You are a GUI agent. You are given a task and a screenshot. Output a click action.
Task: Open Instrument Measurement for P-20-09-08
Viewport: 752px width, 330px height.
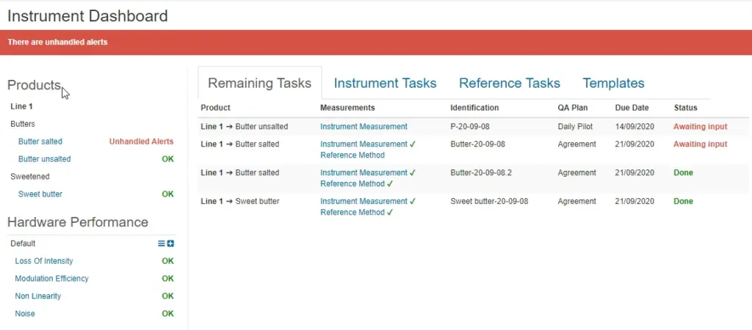point(364,127)
